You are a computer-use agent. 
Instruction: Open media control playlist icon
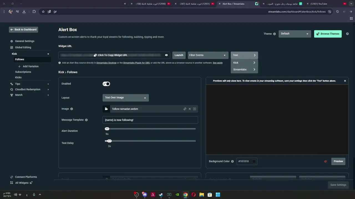click(x=17, y=12)
